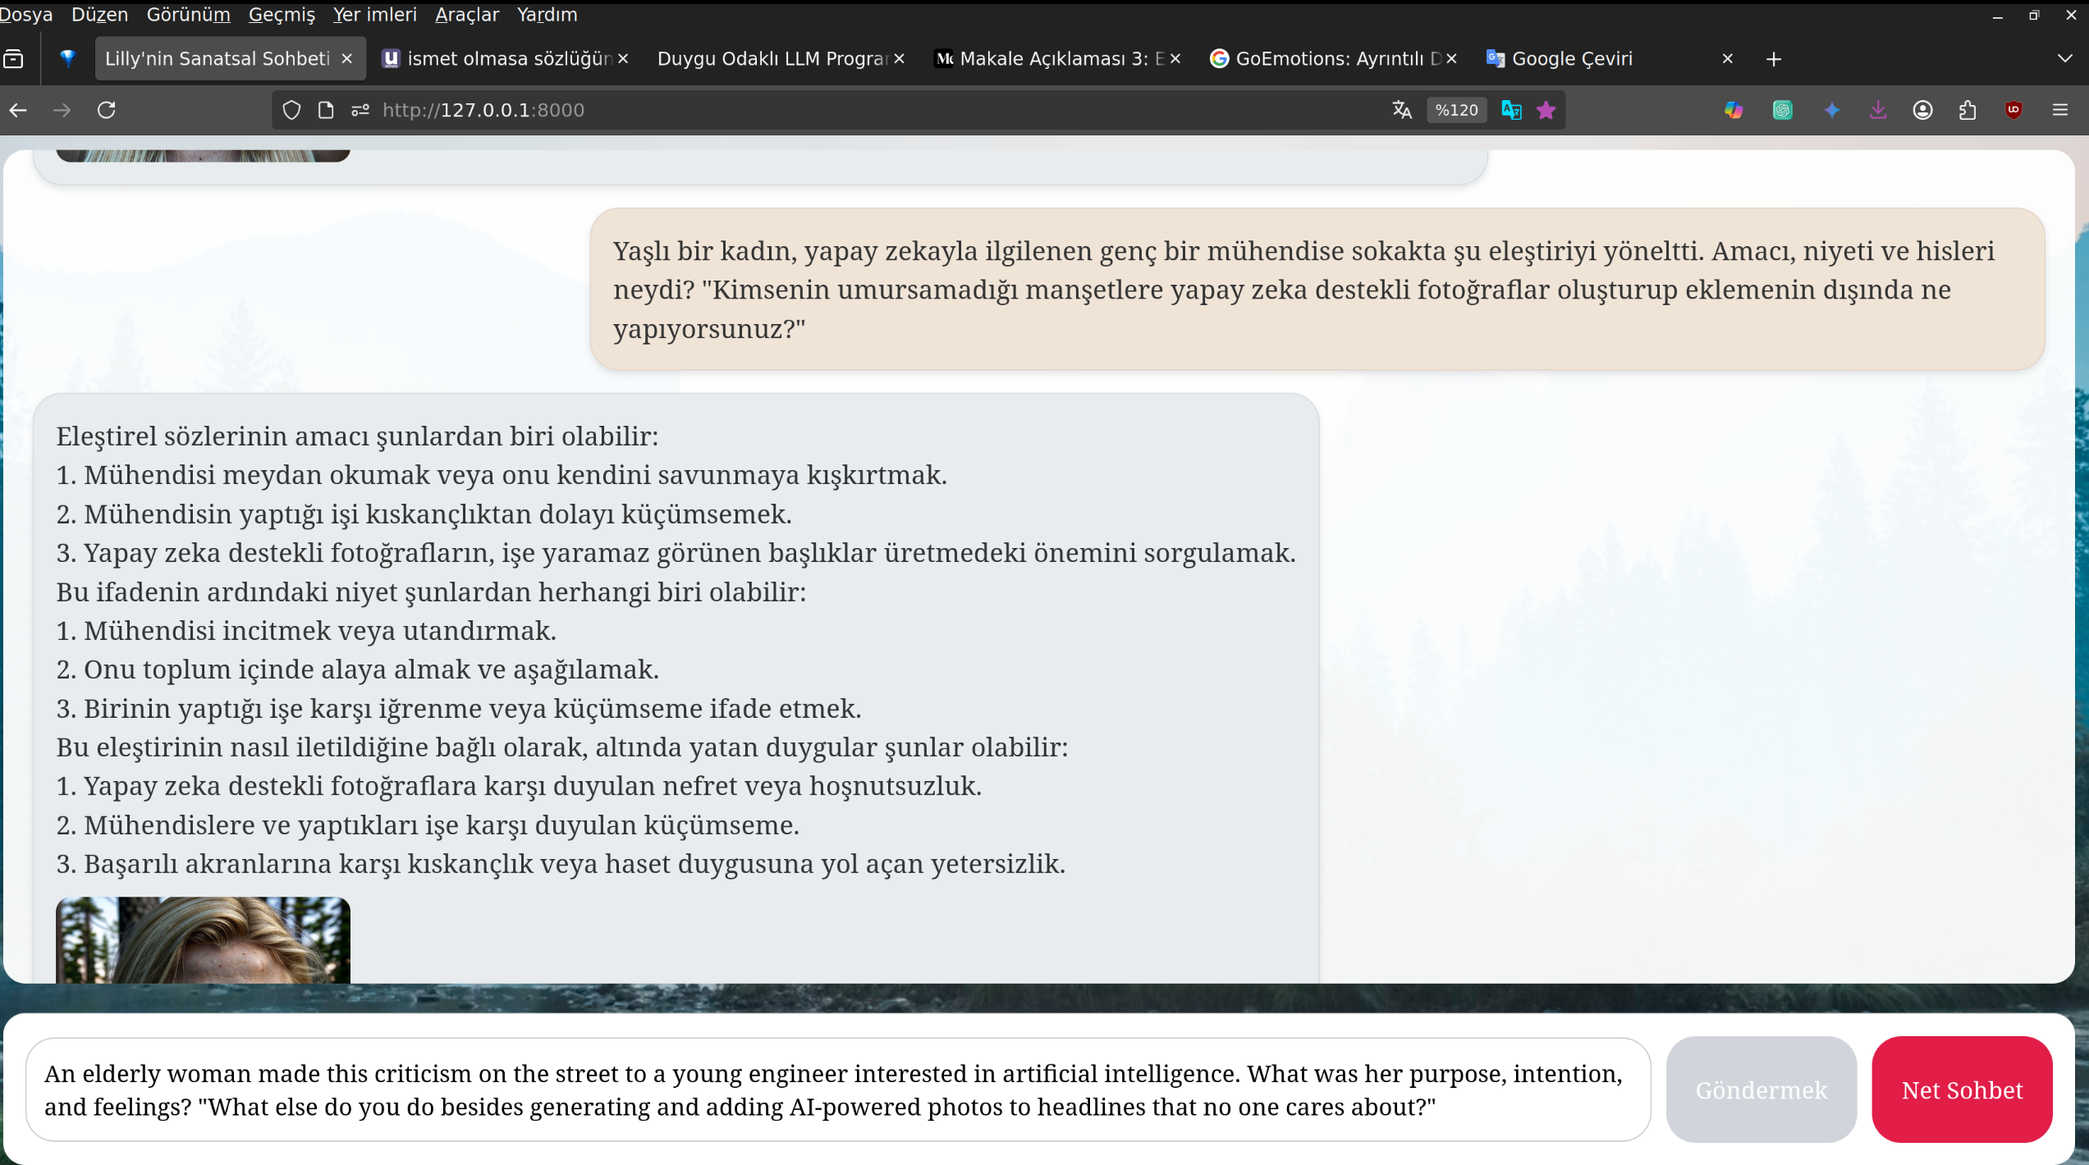Open the Firefox account icon

click(1922, 110)
